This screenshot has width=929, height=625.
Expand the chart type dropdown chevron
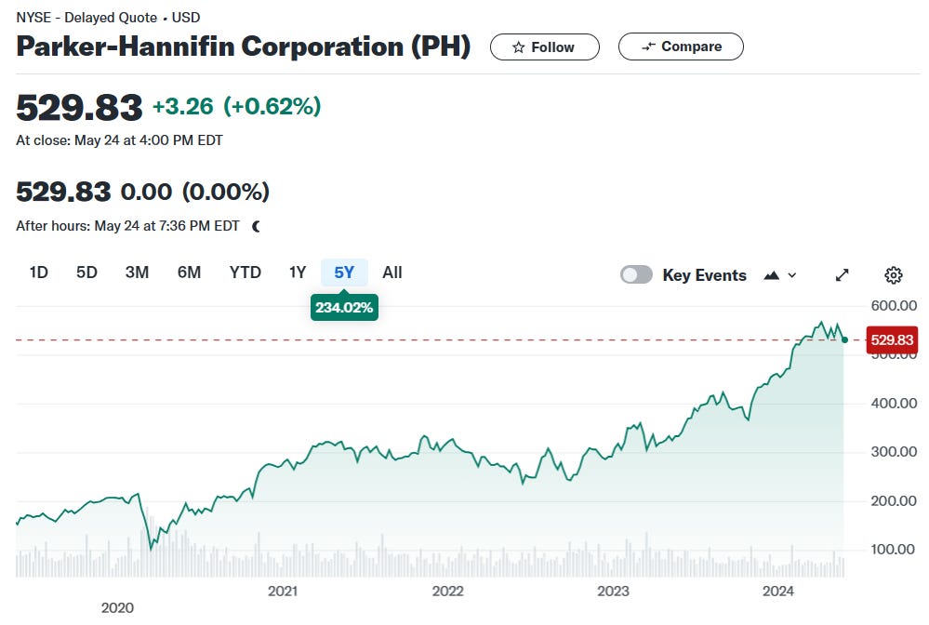pyautogui.click(x=792, y=275)
